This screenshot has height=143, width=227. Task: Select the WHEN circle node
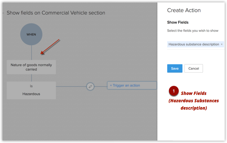coord(31,34)
